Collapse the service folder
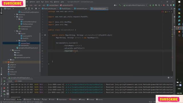Image resolution: width=183 pixels, height=103 pixels. point(15,17)
